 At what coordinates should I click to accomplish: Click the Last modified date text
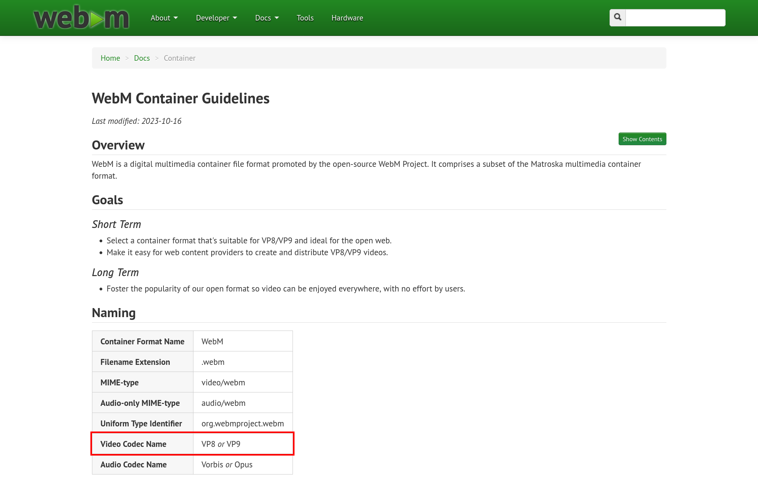click(137, 121)
